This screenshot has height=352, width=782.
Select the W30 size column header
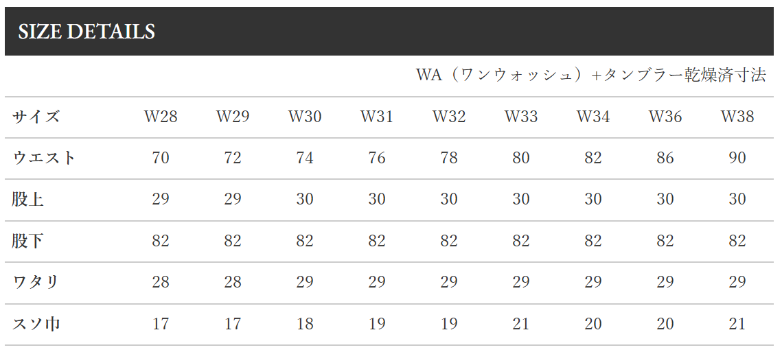point(305,117)
